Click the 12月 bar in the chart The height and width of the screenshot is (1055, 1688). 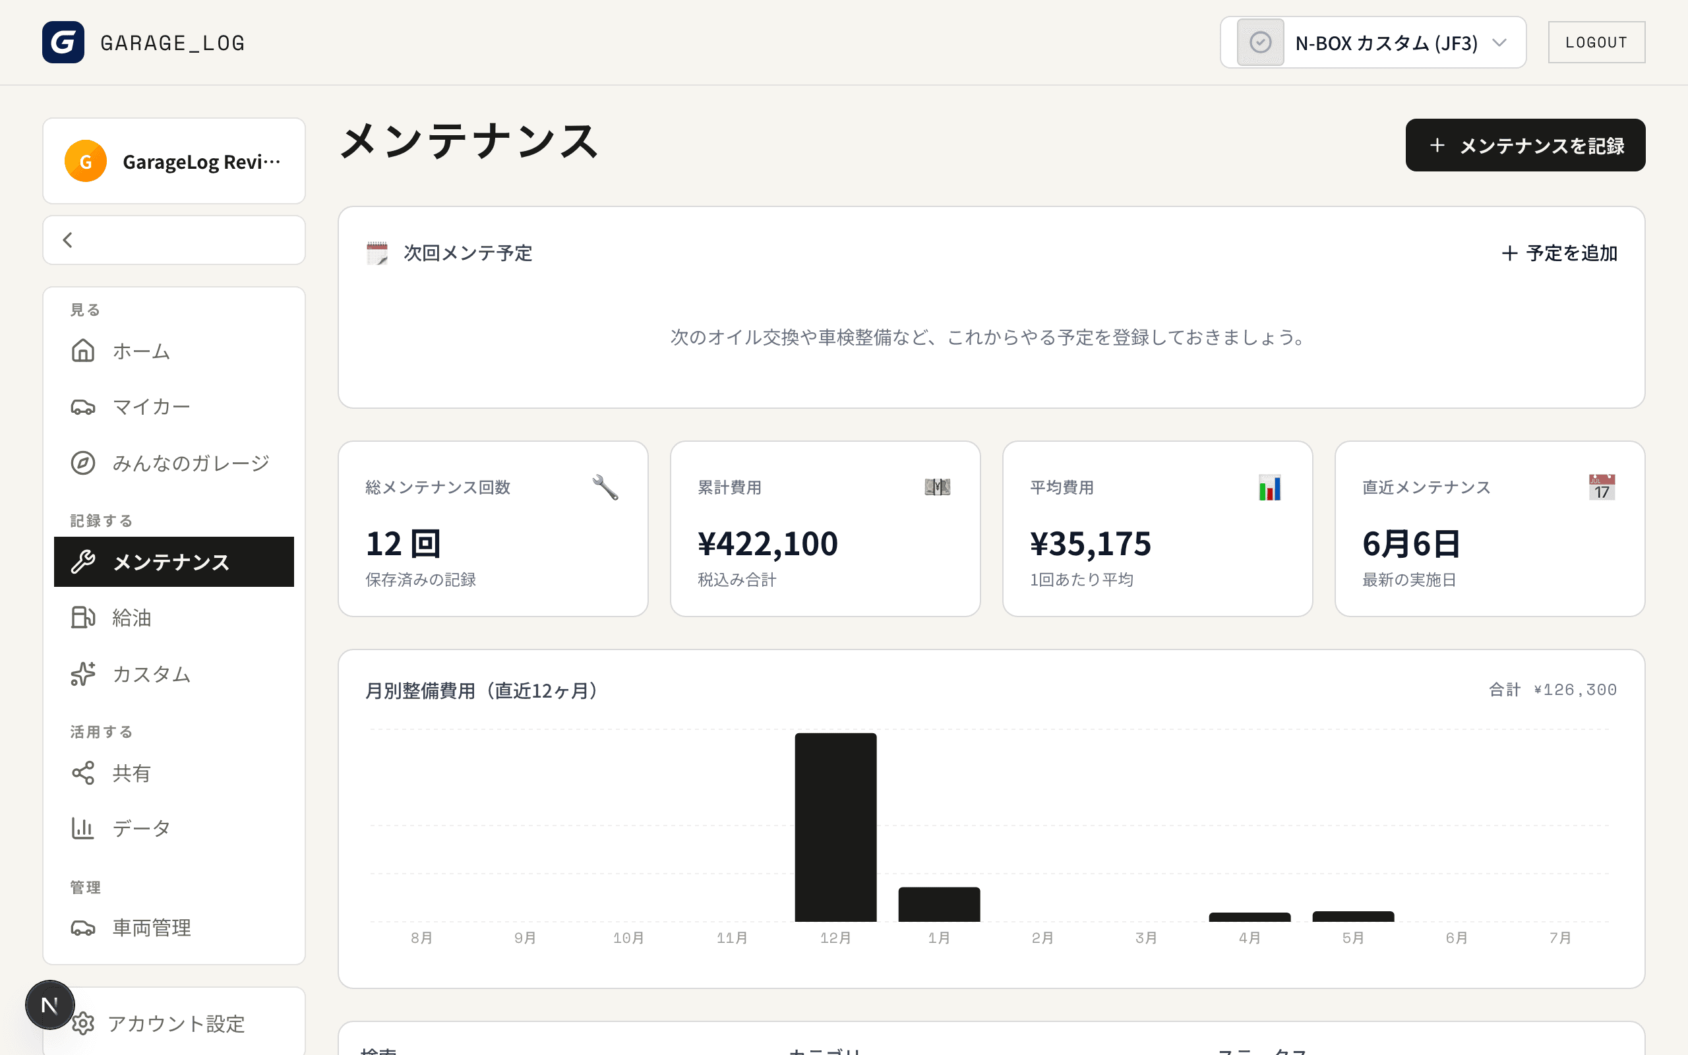click(835, 827)
